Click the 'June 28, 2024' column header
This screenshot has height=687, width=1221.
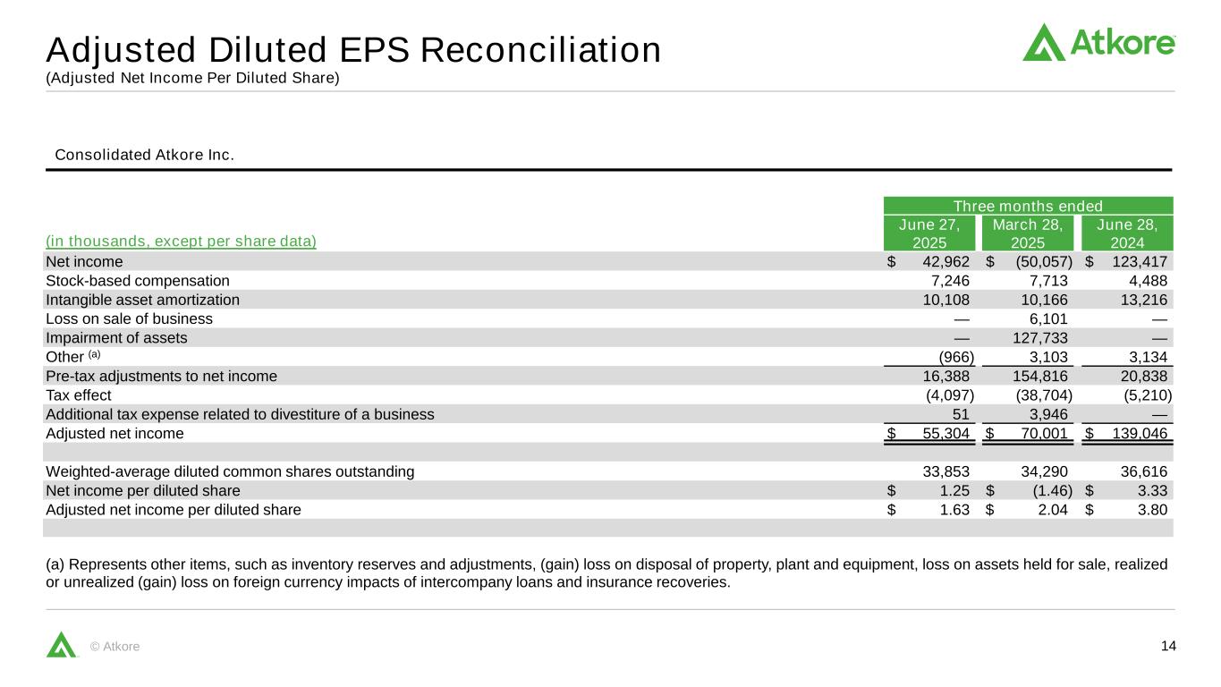1126,233
